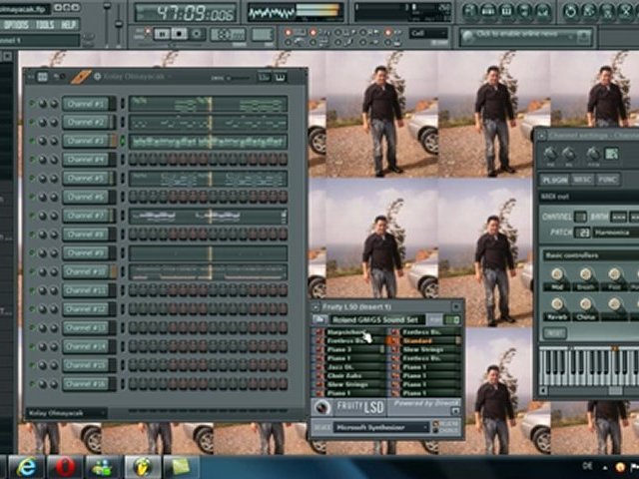This screenshot has width=639, height=479.
Task: Open Opera browser from the taskbar
Action: [65, 466]
